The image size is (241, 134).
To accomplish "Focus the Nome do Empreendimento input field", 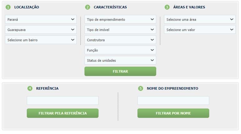I will click(x=173, y=100).
